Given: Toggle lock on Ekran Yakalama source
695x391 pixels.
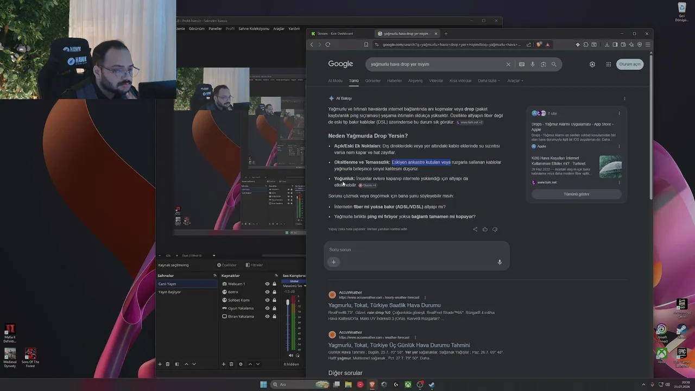Looking at the screenshot, I should click(x=274, y=317).
